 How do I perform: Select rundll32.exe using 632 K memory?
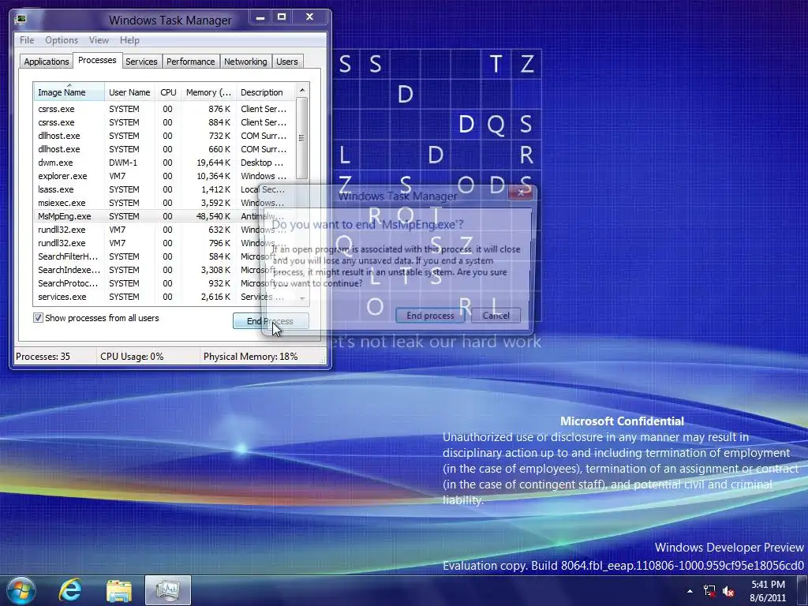point(164,230)
